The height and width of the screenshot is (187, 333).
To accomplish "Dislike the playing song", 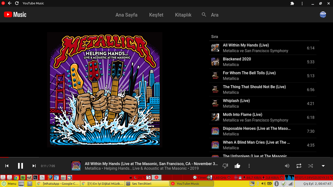I will [x=225, y=166].
